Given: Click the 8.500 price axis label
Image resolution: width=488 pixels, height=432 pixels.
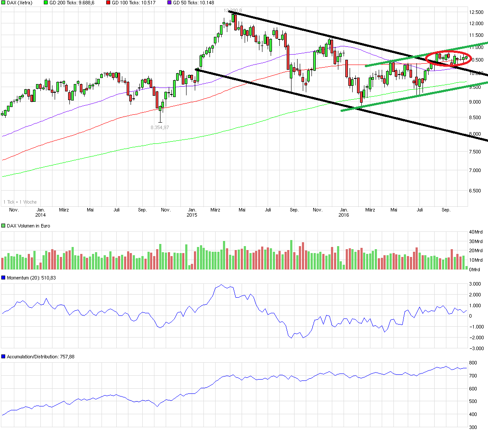Looking at the screenshot, I should click(x=475, y=117).
